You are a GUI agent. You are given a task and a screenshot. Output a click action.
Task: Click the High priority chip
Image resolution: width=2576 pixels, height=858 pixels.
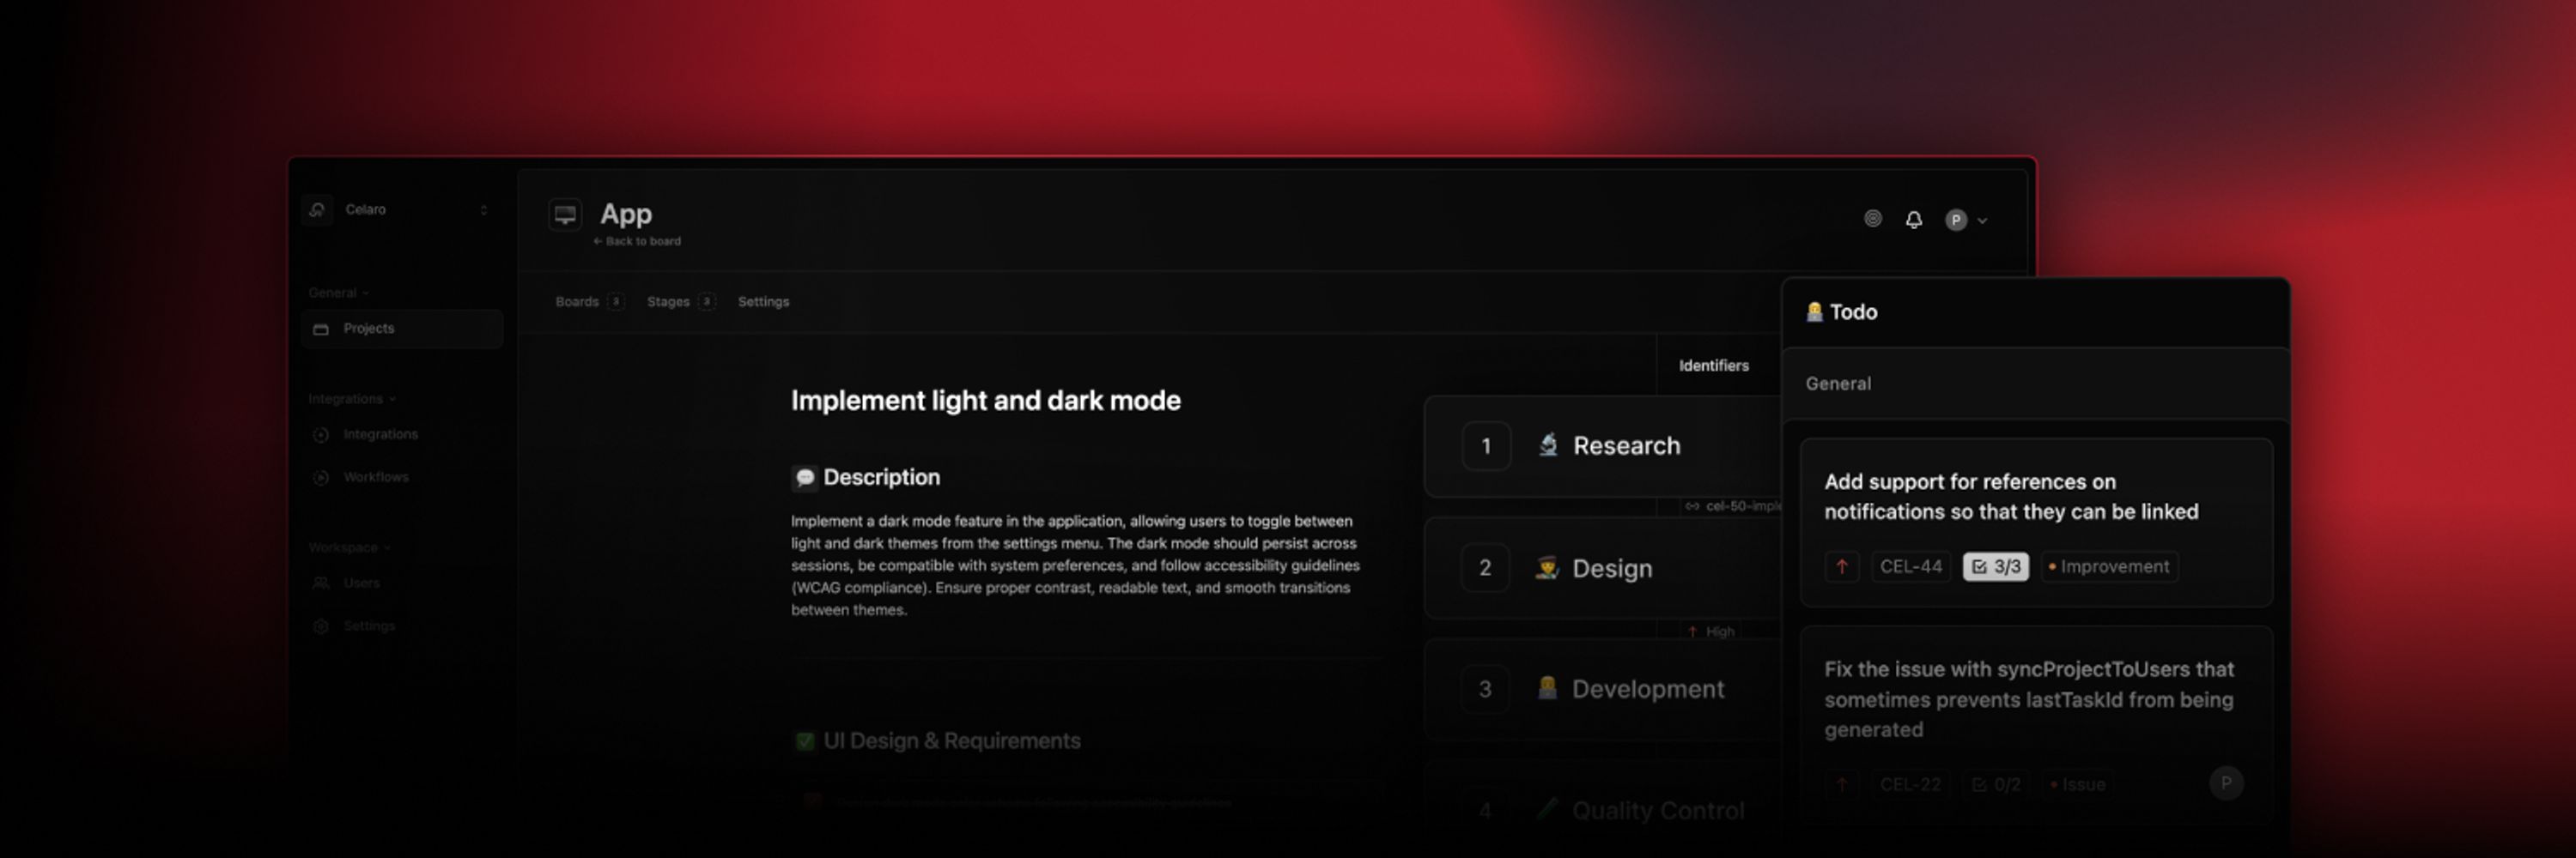point(1711,631)
